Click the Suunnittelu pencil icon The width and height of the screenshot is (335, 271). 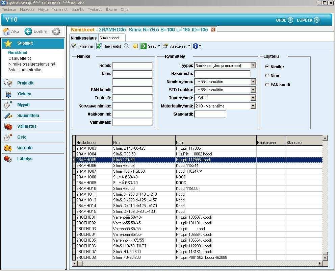(x=8, y=116)
